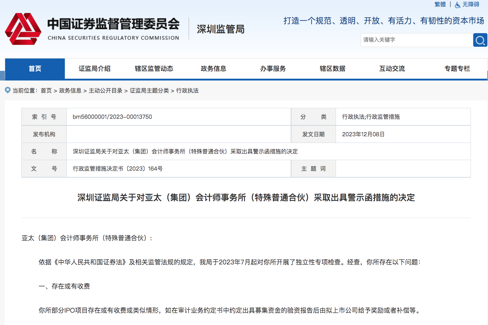The image size is (488, 325).
Task: Click the 一、存在或有收费 section heading
Action: (64, 286)
